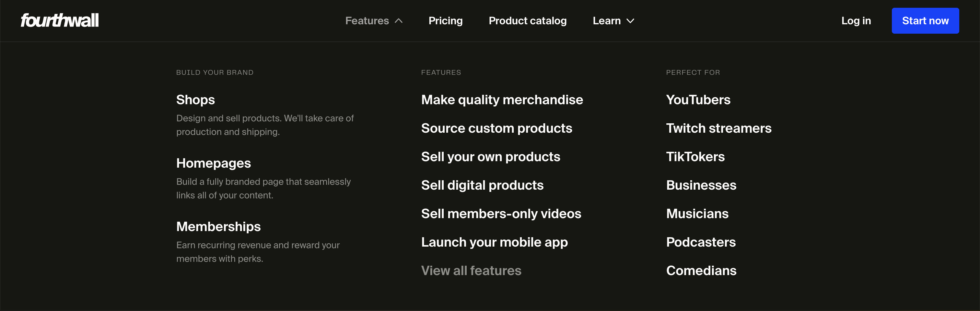Go to Product catalog
This screenshot has height=311, width=980.
[x=527, y=21]
